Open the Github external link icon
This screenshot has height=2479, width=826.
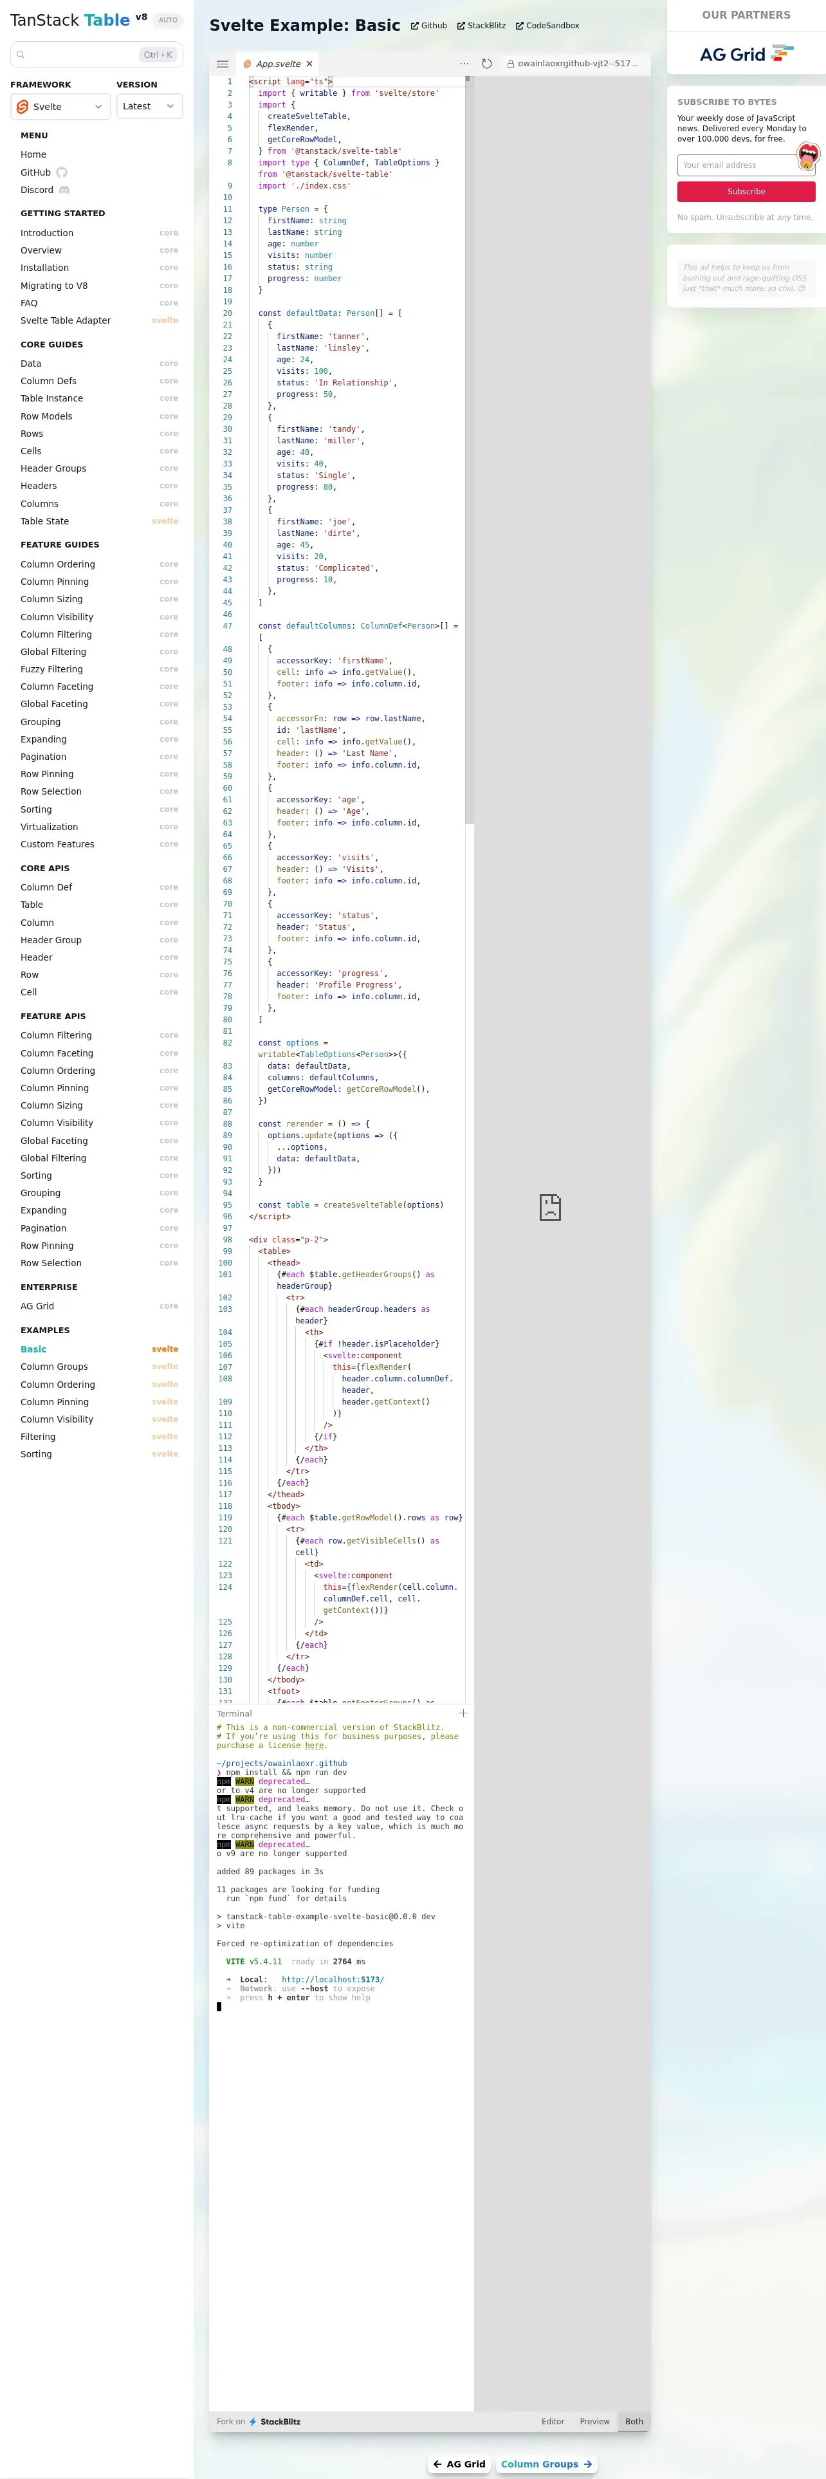(428, 26)
